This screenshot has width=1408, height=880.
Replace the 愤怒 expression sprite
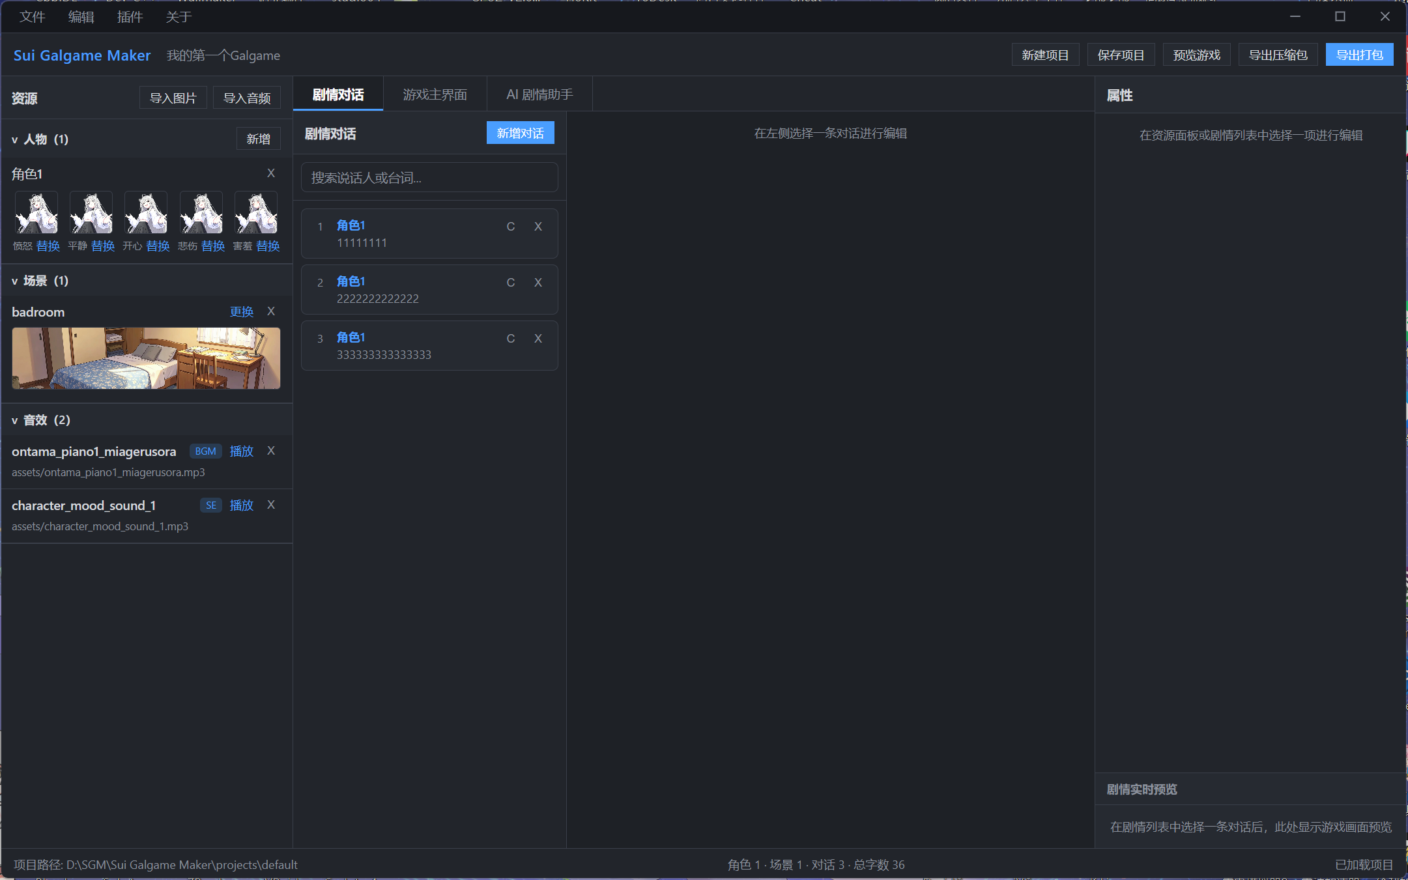point(48,246)
